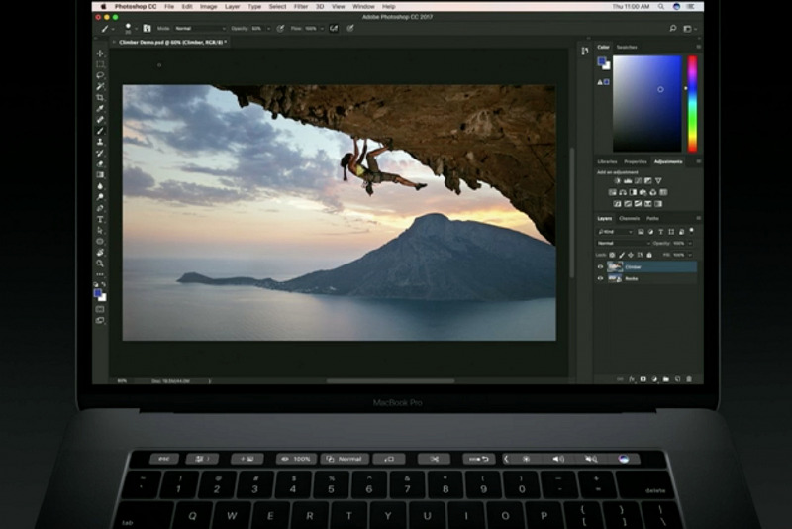The width and height of the screenshot is (792, 529).
Task: Open the layer blend mode dropdown
Action: 622,243
